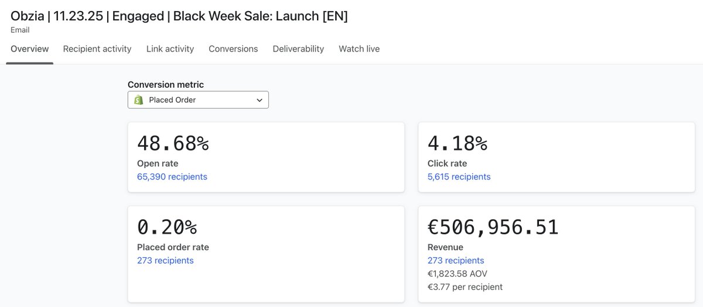This screenshot has width=703, height=307.
Task: Click the 48.68% open rate value
Action: (x=173, y=143)
